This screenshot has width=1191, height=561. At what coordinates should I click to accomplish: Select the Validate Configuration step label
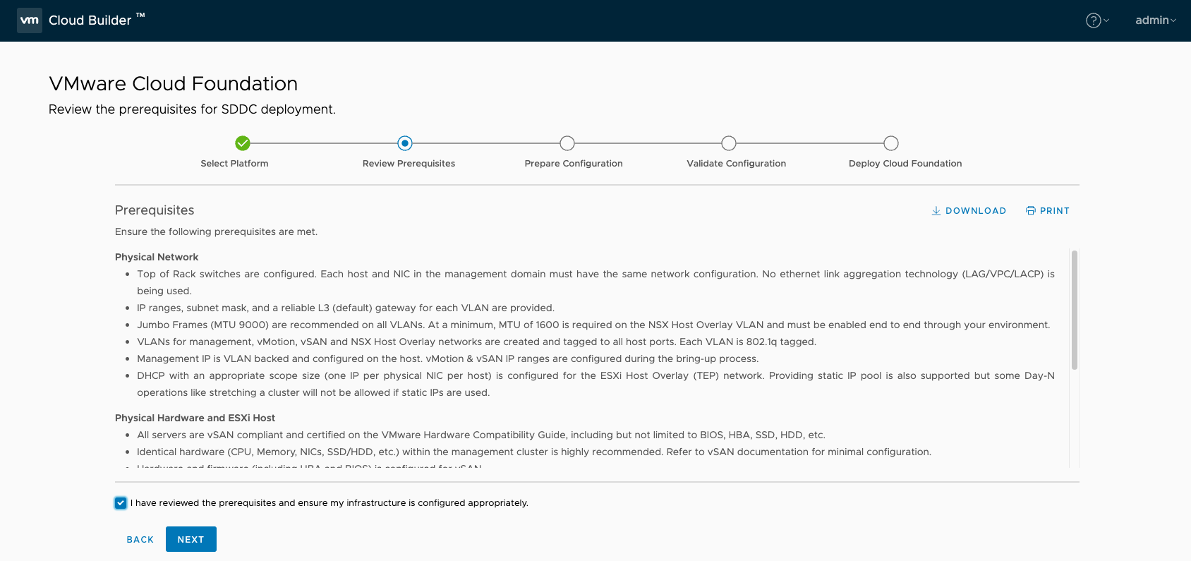pos(736,164)
